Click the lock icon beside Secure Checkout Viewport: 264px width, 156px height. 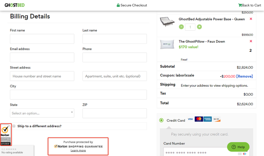click(x=119, y=5)
